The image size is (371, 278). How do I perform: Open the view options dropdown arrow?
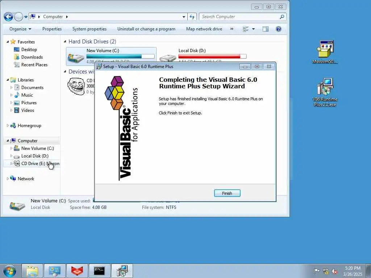pyautogui.click(x=253, y=29)
